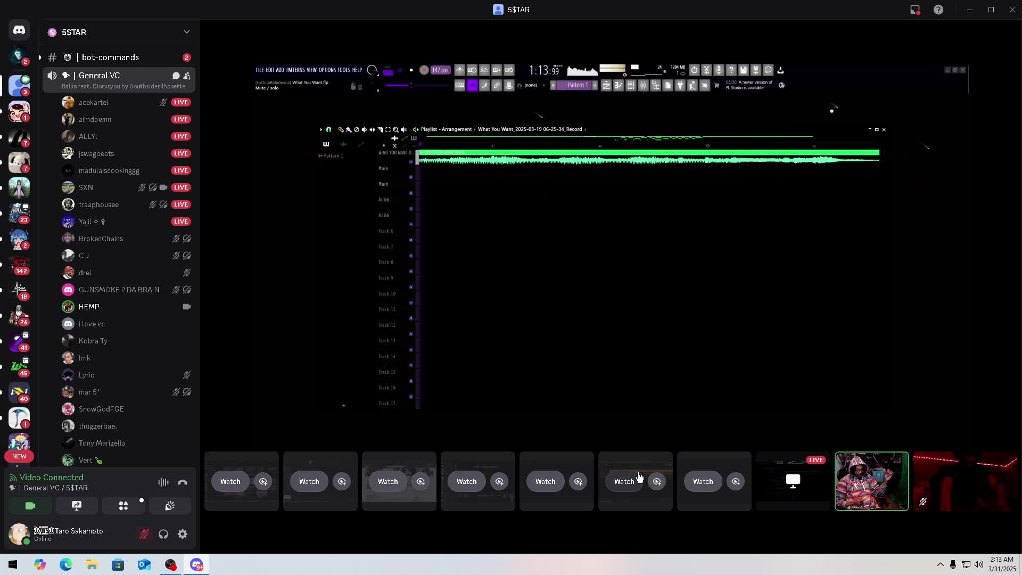Viewport: 1022px width, 575px height.
Task: Click FL Studio save project disk icon
Action: pyautogui.click(x=744, y=70)
